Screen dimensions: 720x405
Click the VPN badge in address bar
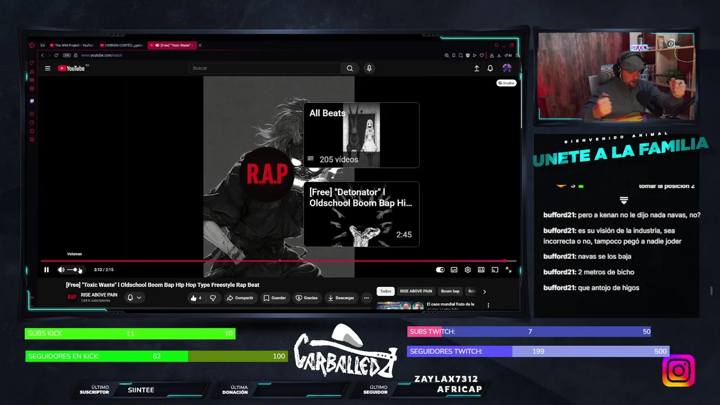[67, 55]
